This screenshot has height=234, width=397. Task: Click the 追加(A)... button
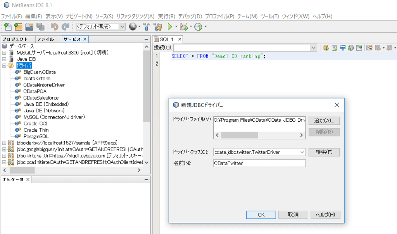coord(324,120)
